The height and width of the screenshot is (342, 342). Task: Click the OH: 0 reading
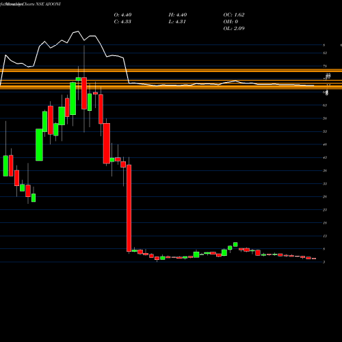click(231, 21)
